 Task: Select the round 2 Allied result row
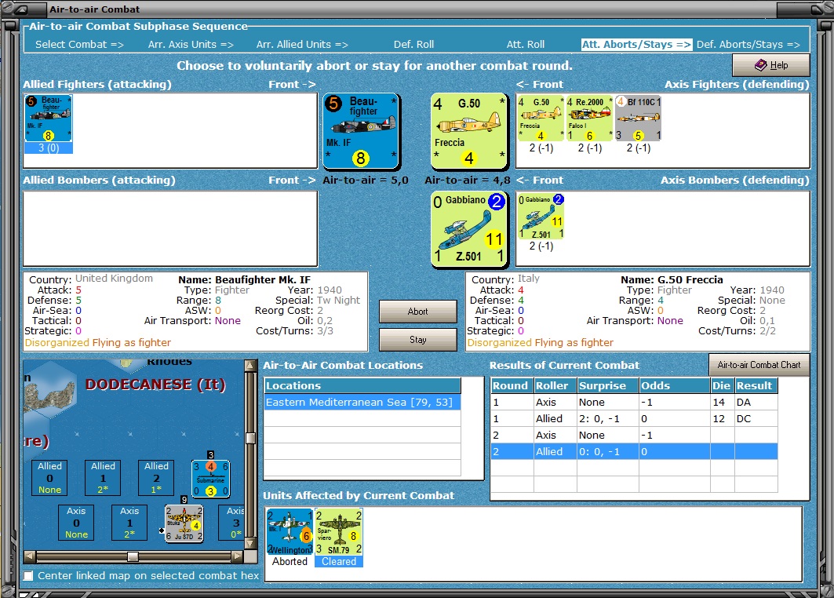pos(634,452)
